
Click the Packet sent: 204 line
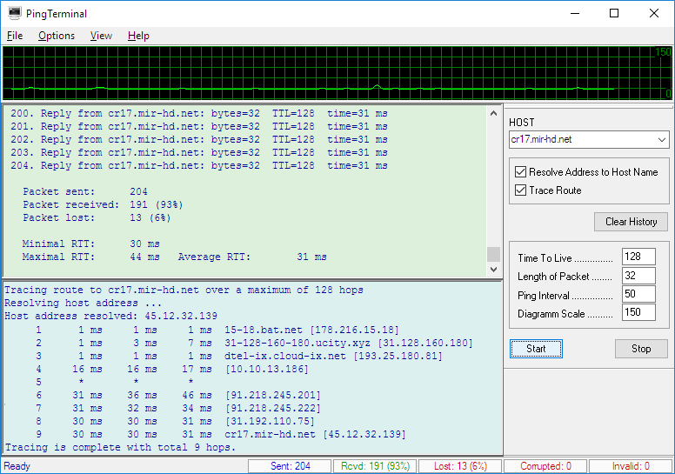pos(85,191)
